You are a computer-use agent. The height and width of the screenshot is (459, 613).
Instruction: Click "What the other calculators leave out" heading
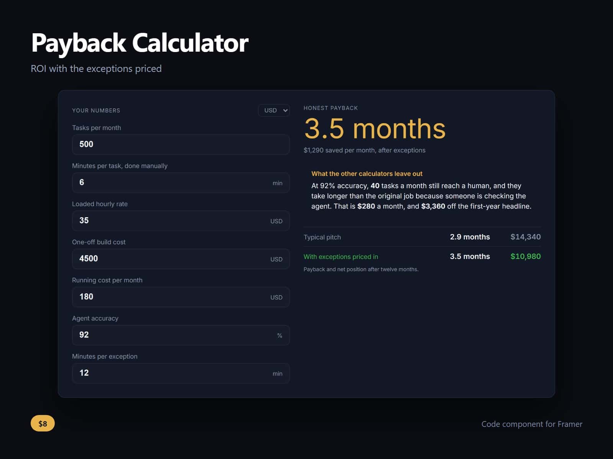[367, 174]
